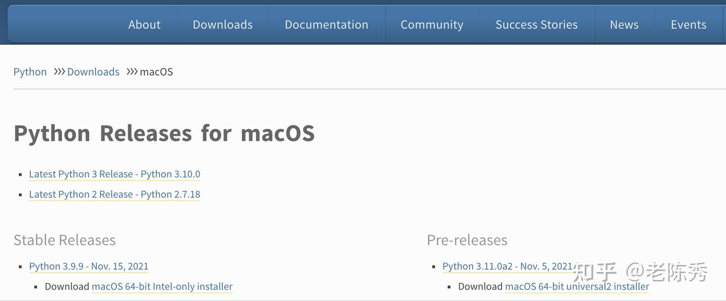The image size is (726, 301).
Task: Open the News section
Action: pos(624,24)
